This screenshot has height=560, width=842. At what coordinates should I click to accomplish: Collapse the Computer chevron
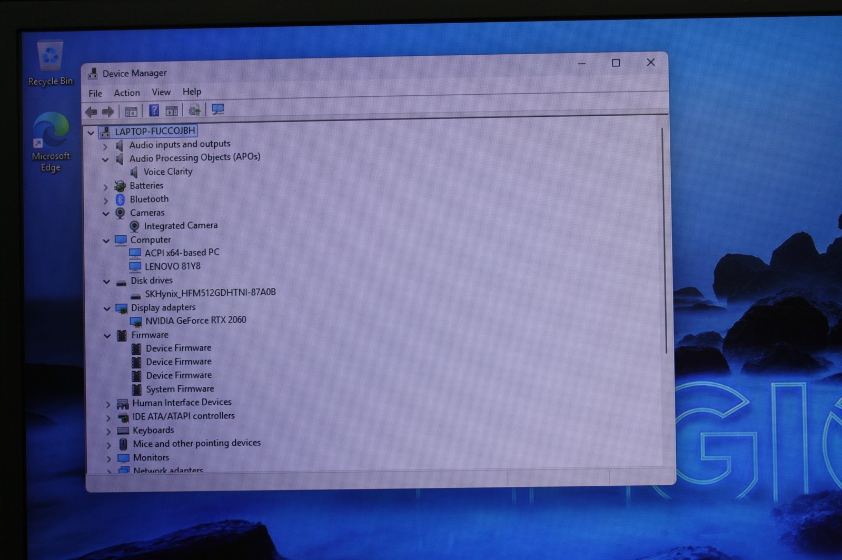[x=106, y=241]
